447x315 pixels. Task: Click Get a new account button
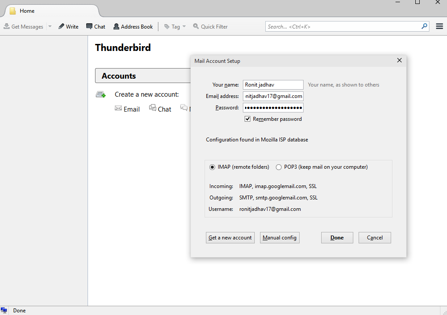(230, 238)
